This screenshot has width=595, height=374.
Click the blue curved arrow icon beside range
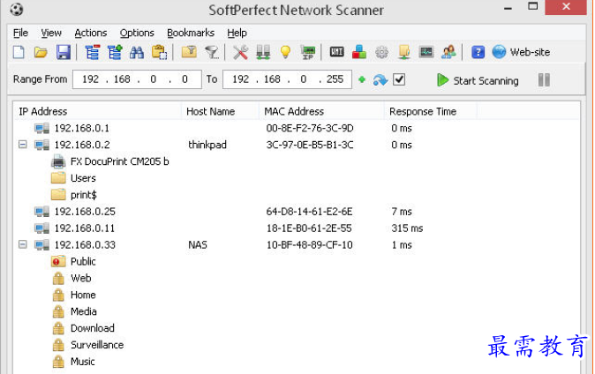380,80
